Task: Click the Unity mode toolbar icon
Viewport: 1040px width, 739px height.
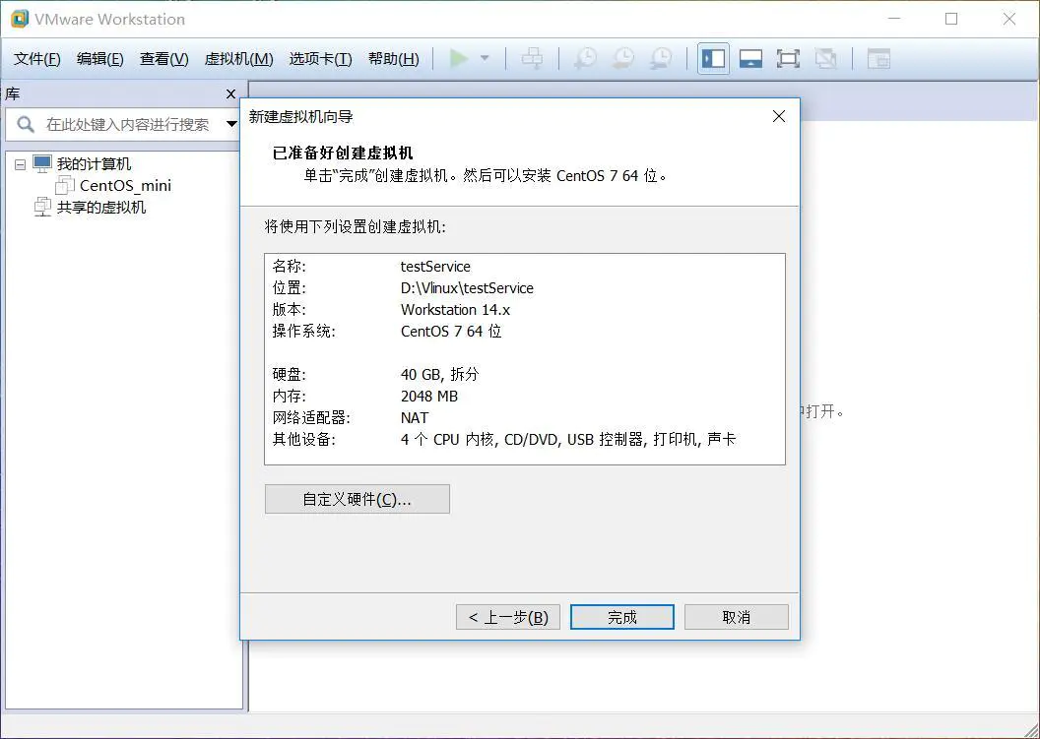Action: (x=825, y=58)
